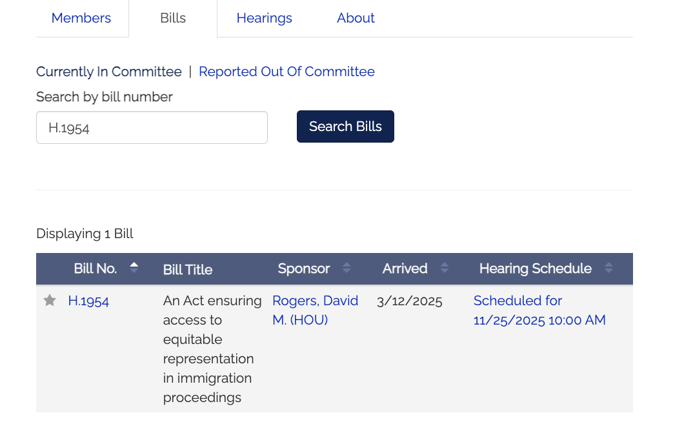Open the Hearings tab

[x=264, y=18]
